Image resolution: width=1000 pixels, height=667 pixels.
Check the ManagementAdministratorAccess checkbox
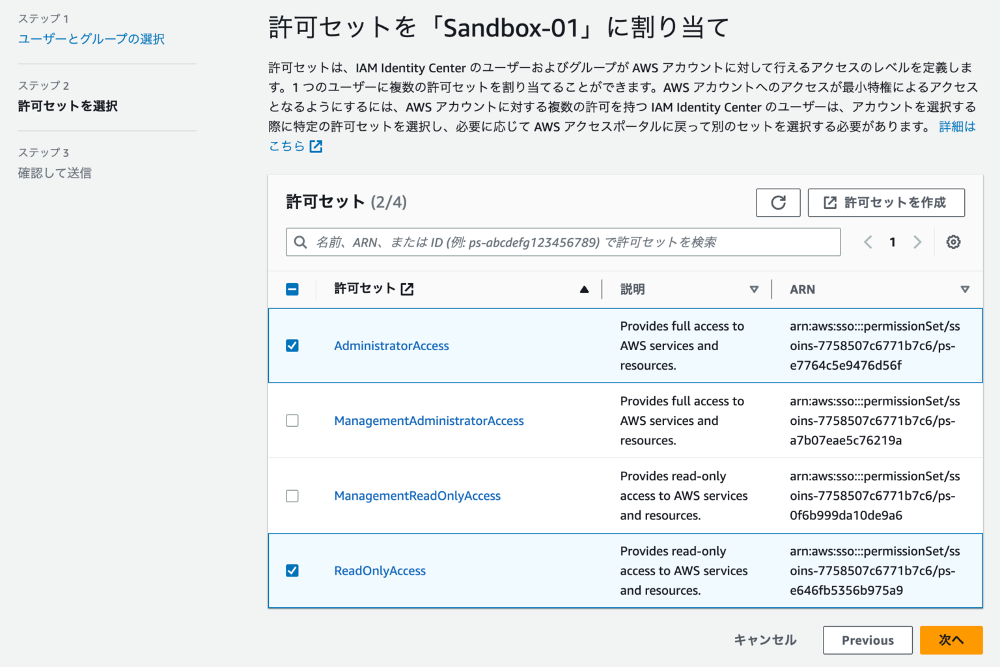(292, 420)
